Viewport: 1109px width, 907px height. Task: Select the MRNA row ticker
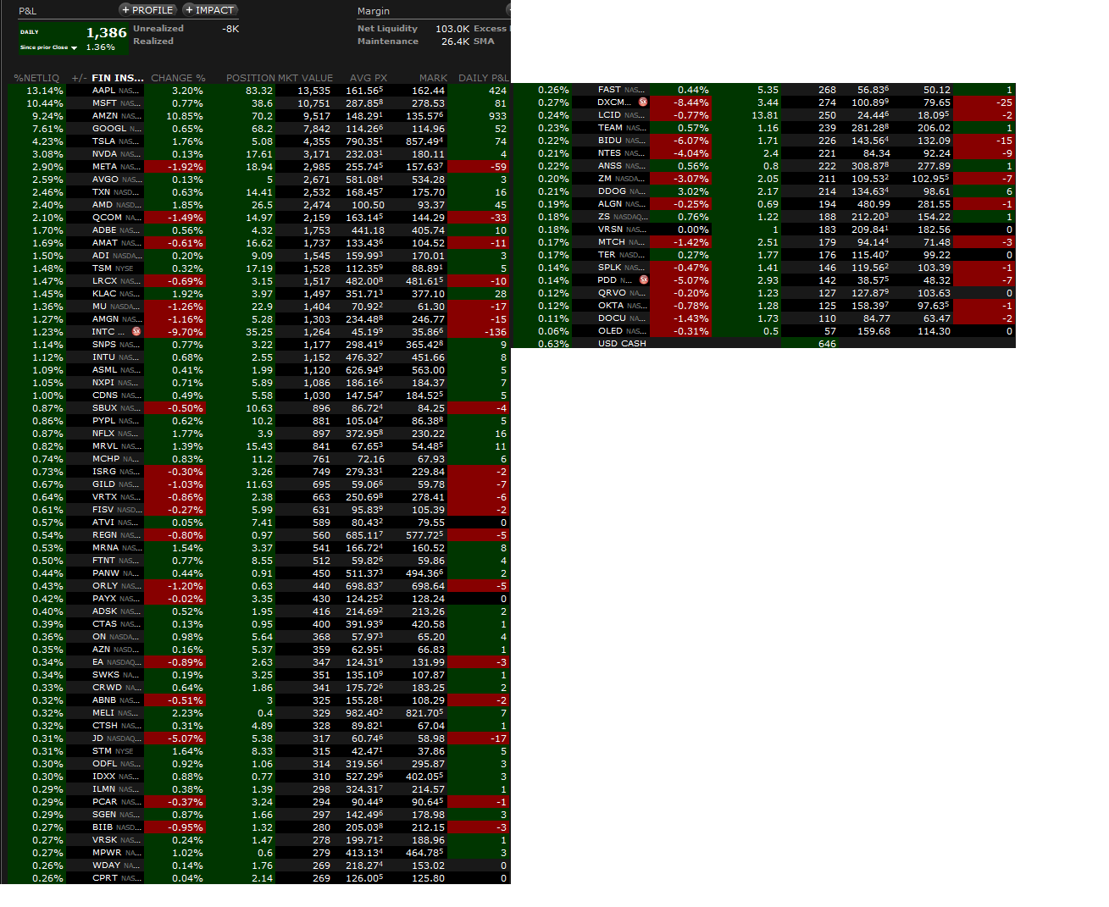[105, 548]
